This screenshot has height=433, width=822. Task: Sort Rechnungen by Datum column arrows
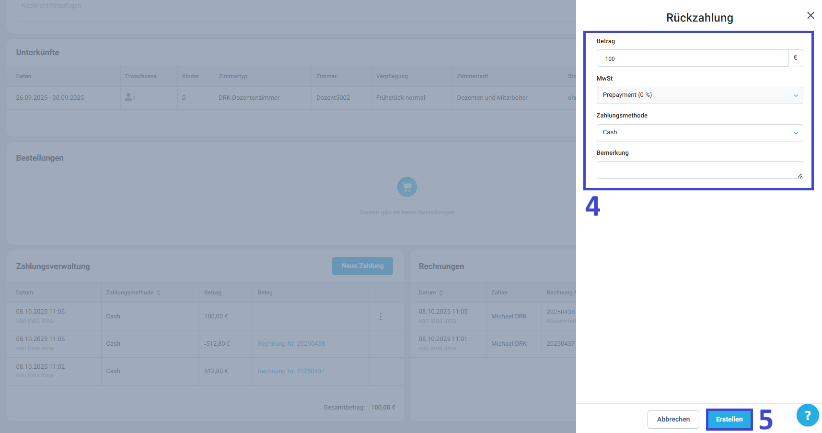pyautogui.click(x=441, y=293)
